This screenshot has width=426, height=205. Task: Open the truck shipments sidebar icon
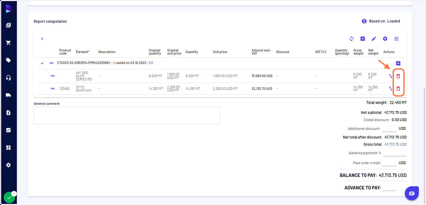pyautogui.click(x=9, y=95)
